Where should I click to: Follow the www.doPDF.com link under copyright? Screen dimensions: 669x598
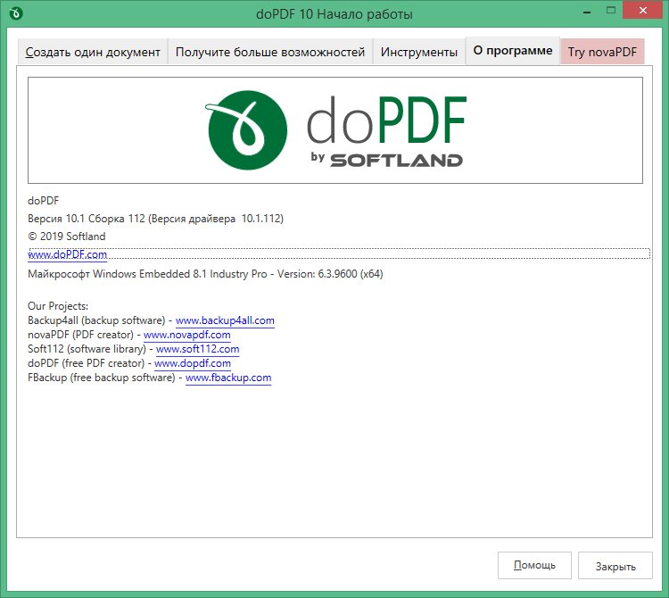tap(68, 254)
